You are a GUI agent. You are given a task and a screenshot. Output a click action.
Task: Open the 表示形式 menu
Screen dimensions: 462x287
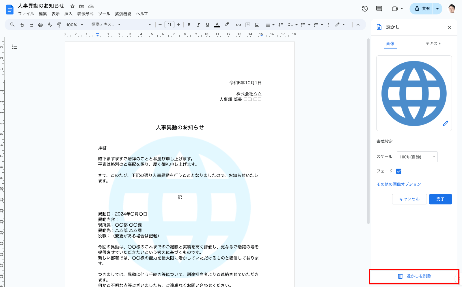pos(85,14)
